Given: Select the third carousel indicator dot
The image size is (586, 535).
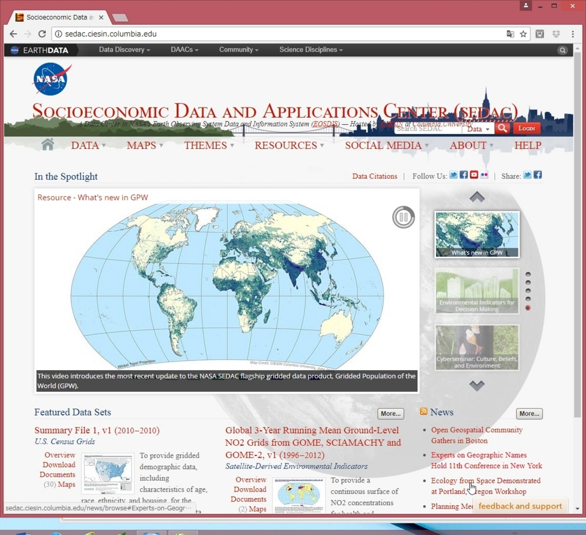Looking at the screenshot, I should pos(528,291).
